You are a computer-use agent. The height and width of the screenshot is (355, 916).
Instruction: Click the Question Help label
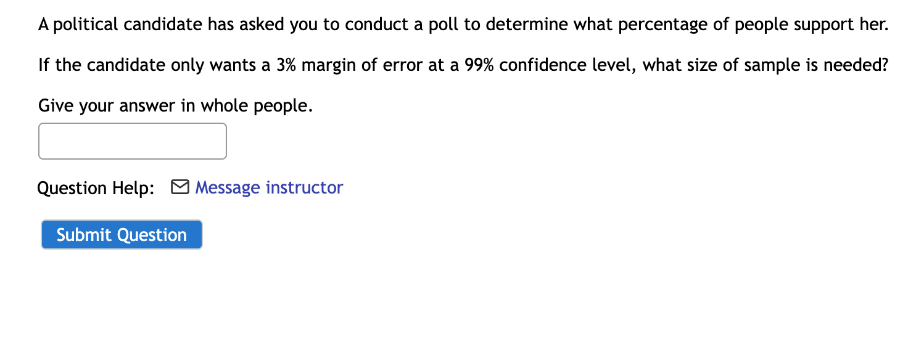96,187
